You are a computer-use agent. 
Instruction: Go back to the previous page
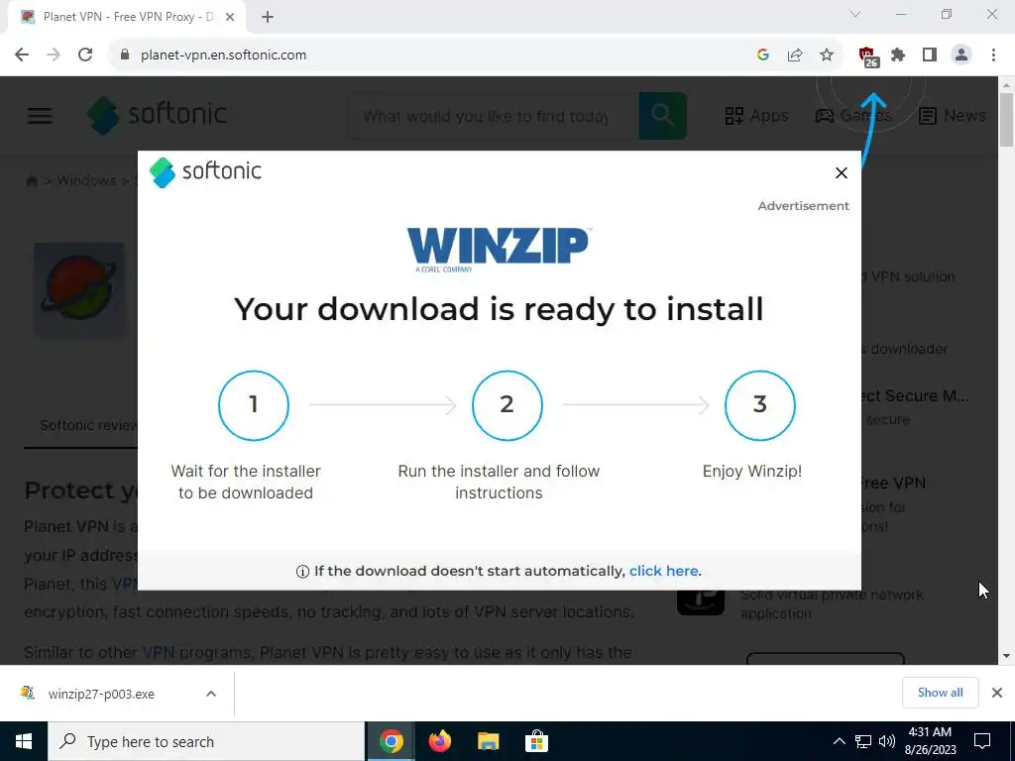click(22, 55)
